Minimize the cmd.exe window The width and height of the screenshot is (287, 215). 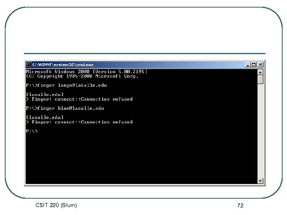pyautogui.click(x=248, y=64)
